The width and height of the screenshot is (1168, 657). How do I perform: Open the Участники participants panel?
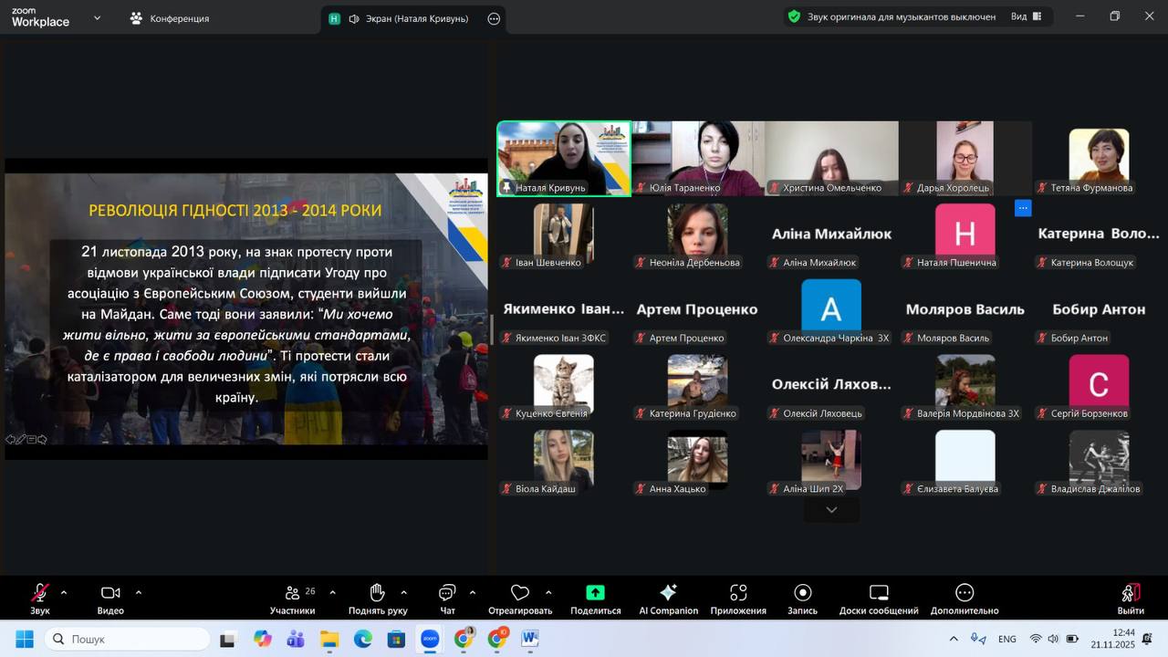pos(292,598)
